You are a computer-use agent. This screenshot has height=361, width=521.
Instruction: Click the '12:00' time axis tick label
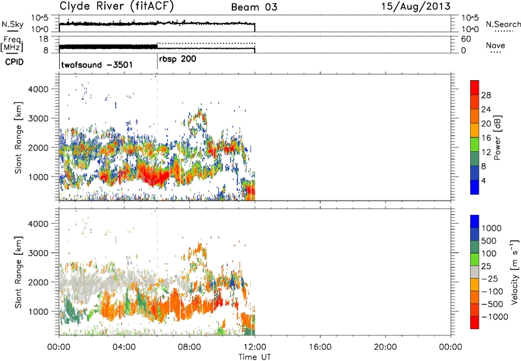(x=255, y=347)
